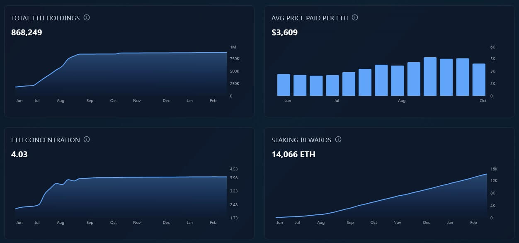Click the Feb label on the holdings chart
This screenshot has height=243, width=519.
[x=213, y=100]
